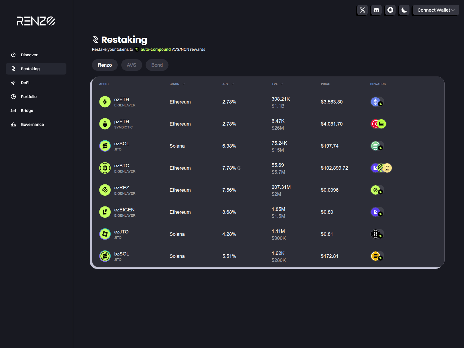Screen dimensions: 464x348
Task: Click the auto-compound link
Action: [155, 50]
